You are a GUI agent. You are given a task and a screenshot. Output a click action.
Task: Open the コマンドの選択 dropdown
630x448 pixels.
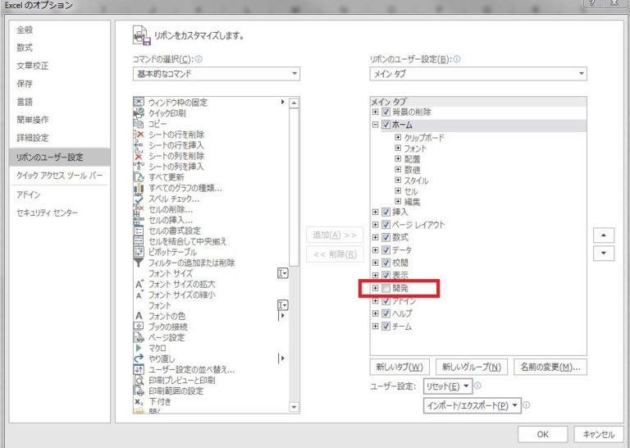[x=217, y=74]
